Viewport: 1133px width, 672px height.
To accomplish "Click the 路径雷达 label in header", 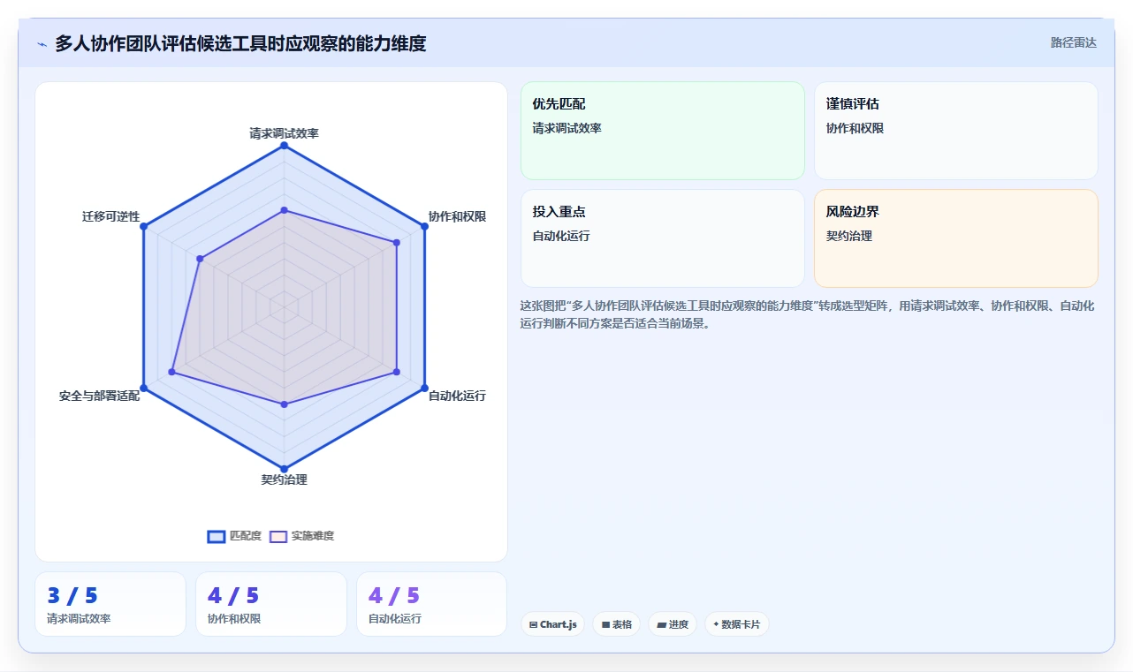I will tap(1073, 42).
